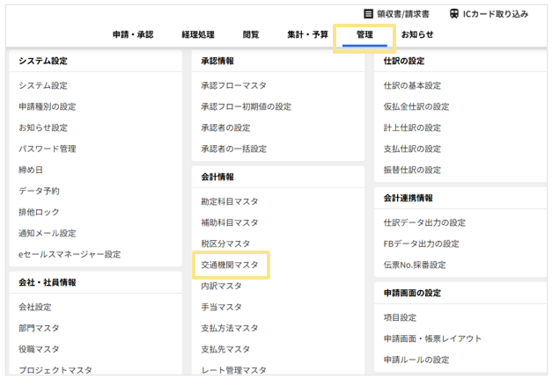This screenshot has width=552, height=378.
Task: Open 仮払金仕訳の設定
Action: 416,106
